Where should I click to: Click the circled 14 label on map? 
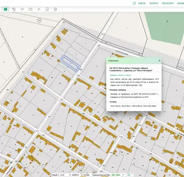point(39,21)
